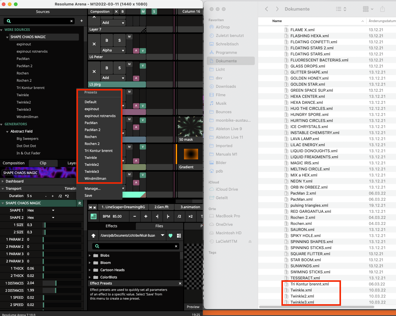
Task: Toggle the composition M master button
Action: (x=143, y=12)
